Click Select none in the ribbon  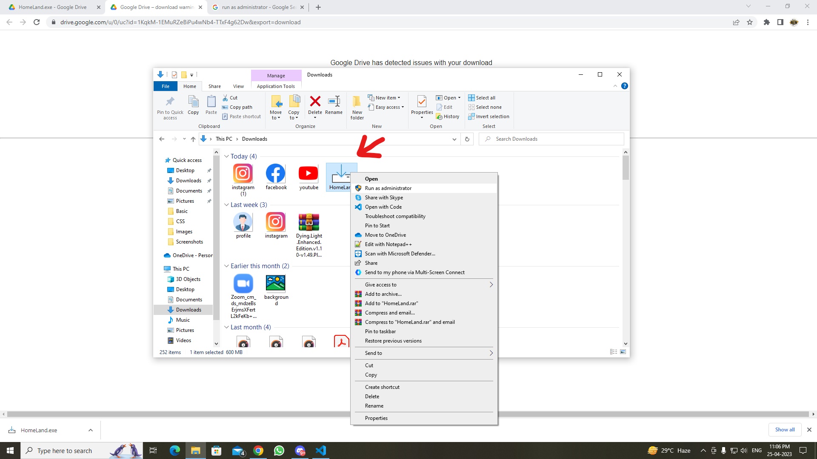485,107
